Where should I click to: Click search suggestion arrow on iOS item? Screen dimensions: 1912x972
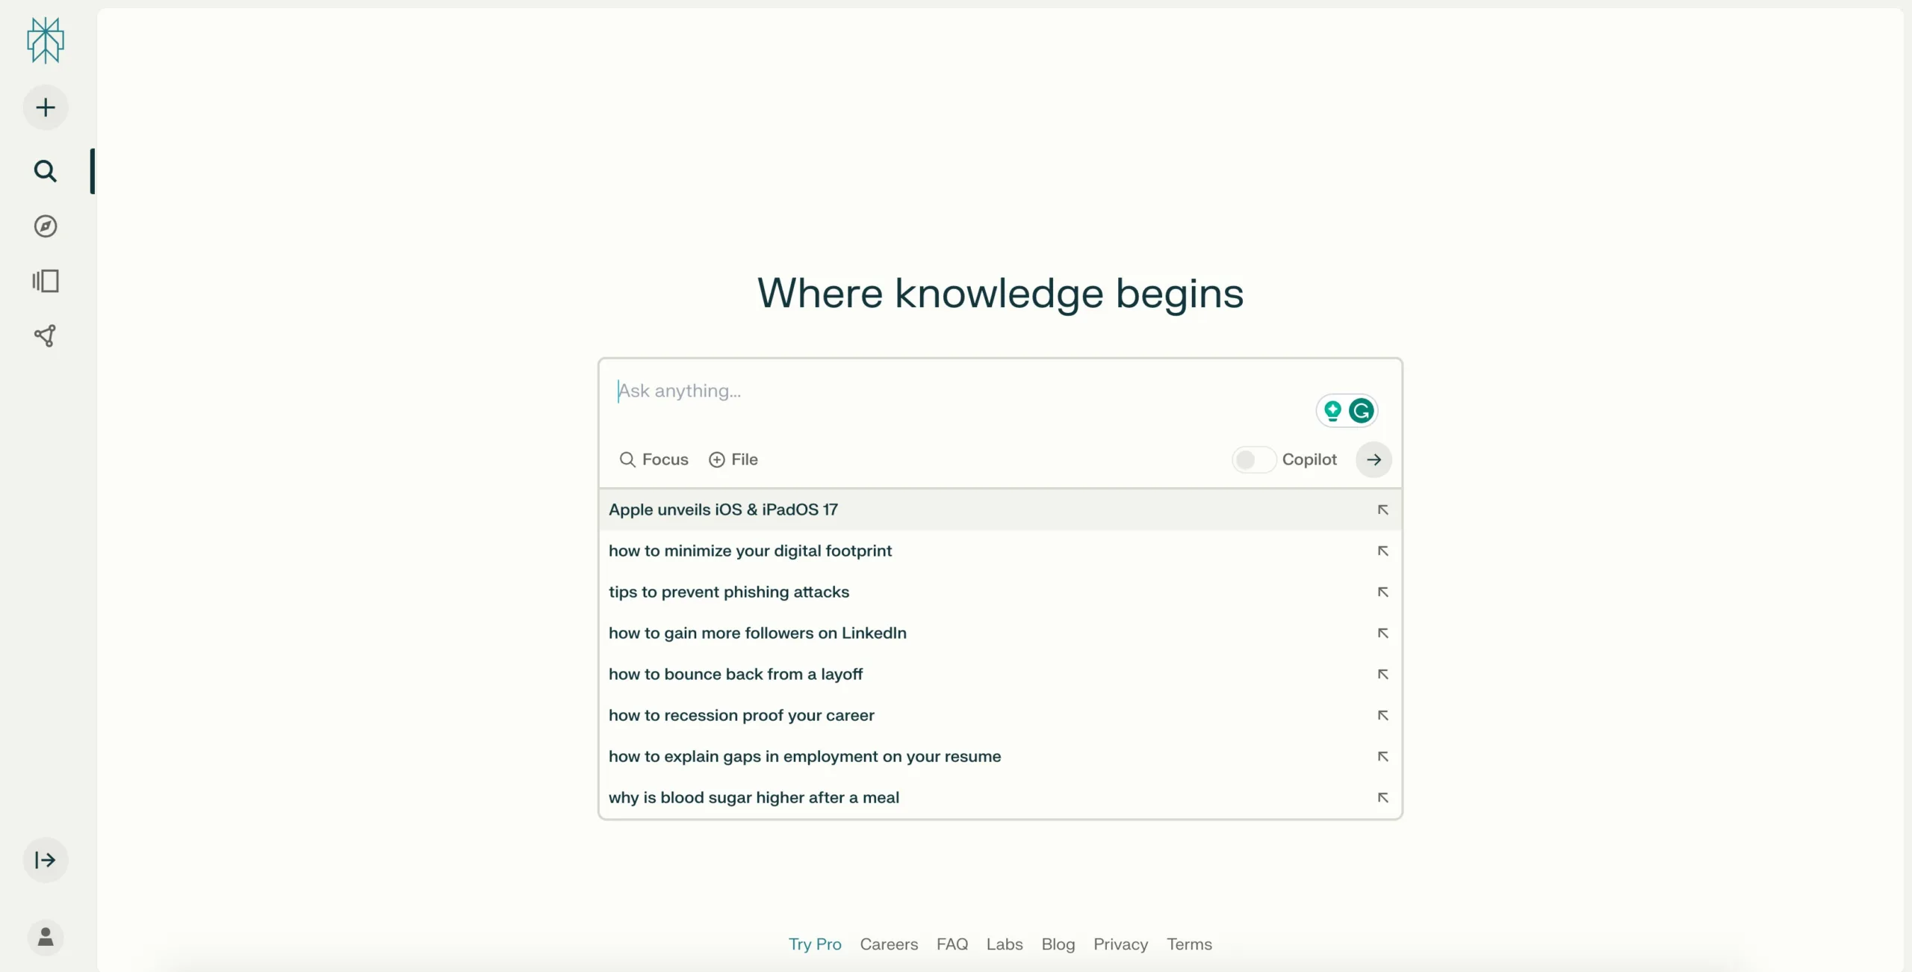(x=1383, y=510)
